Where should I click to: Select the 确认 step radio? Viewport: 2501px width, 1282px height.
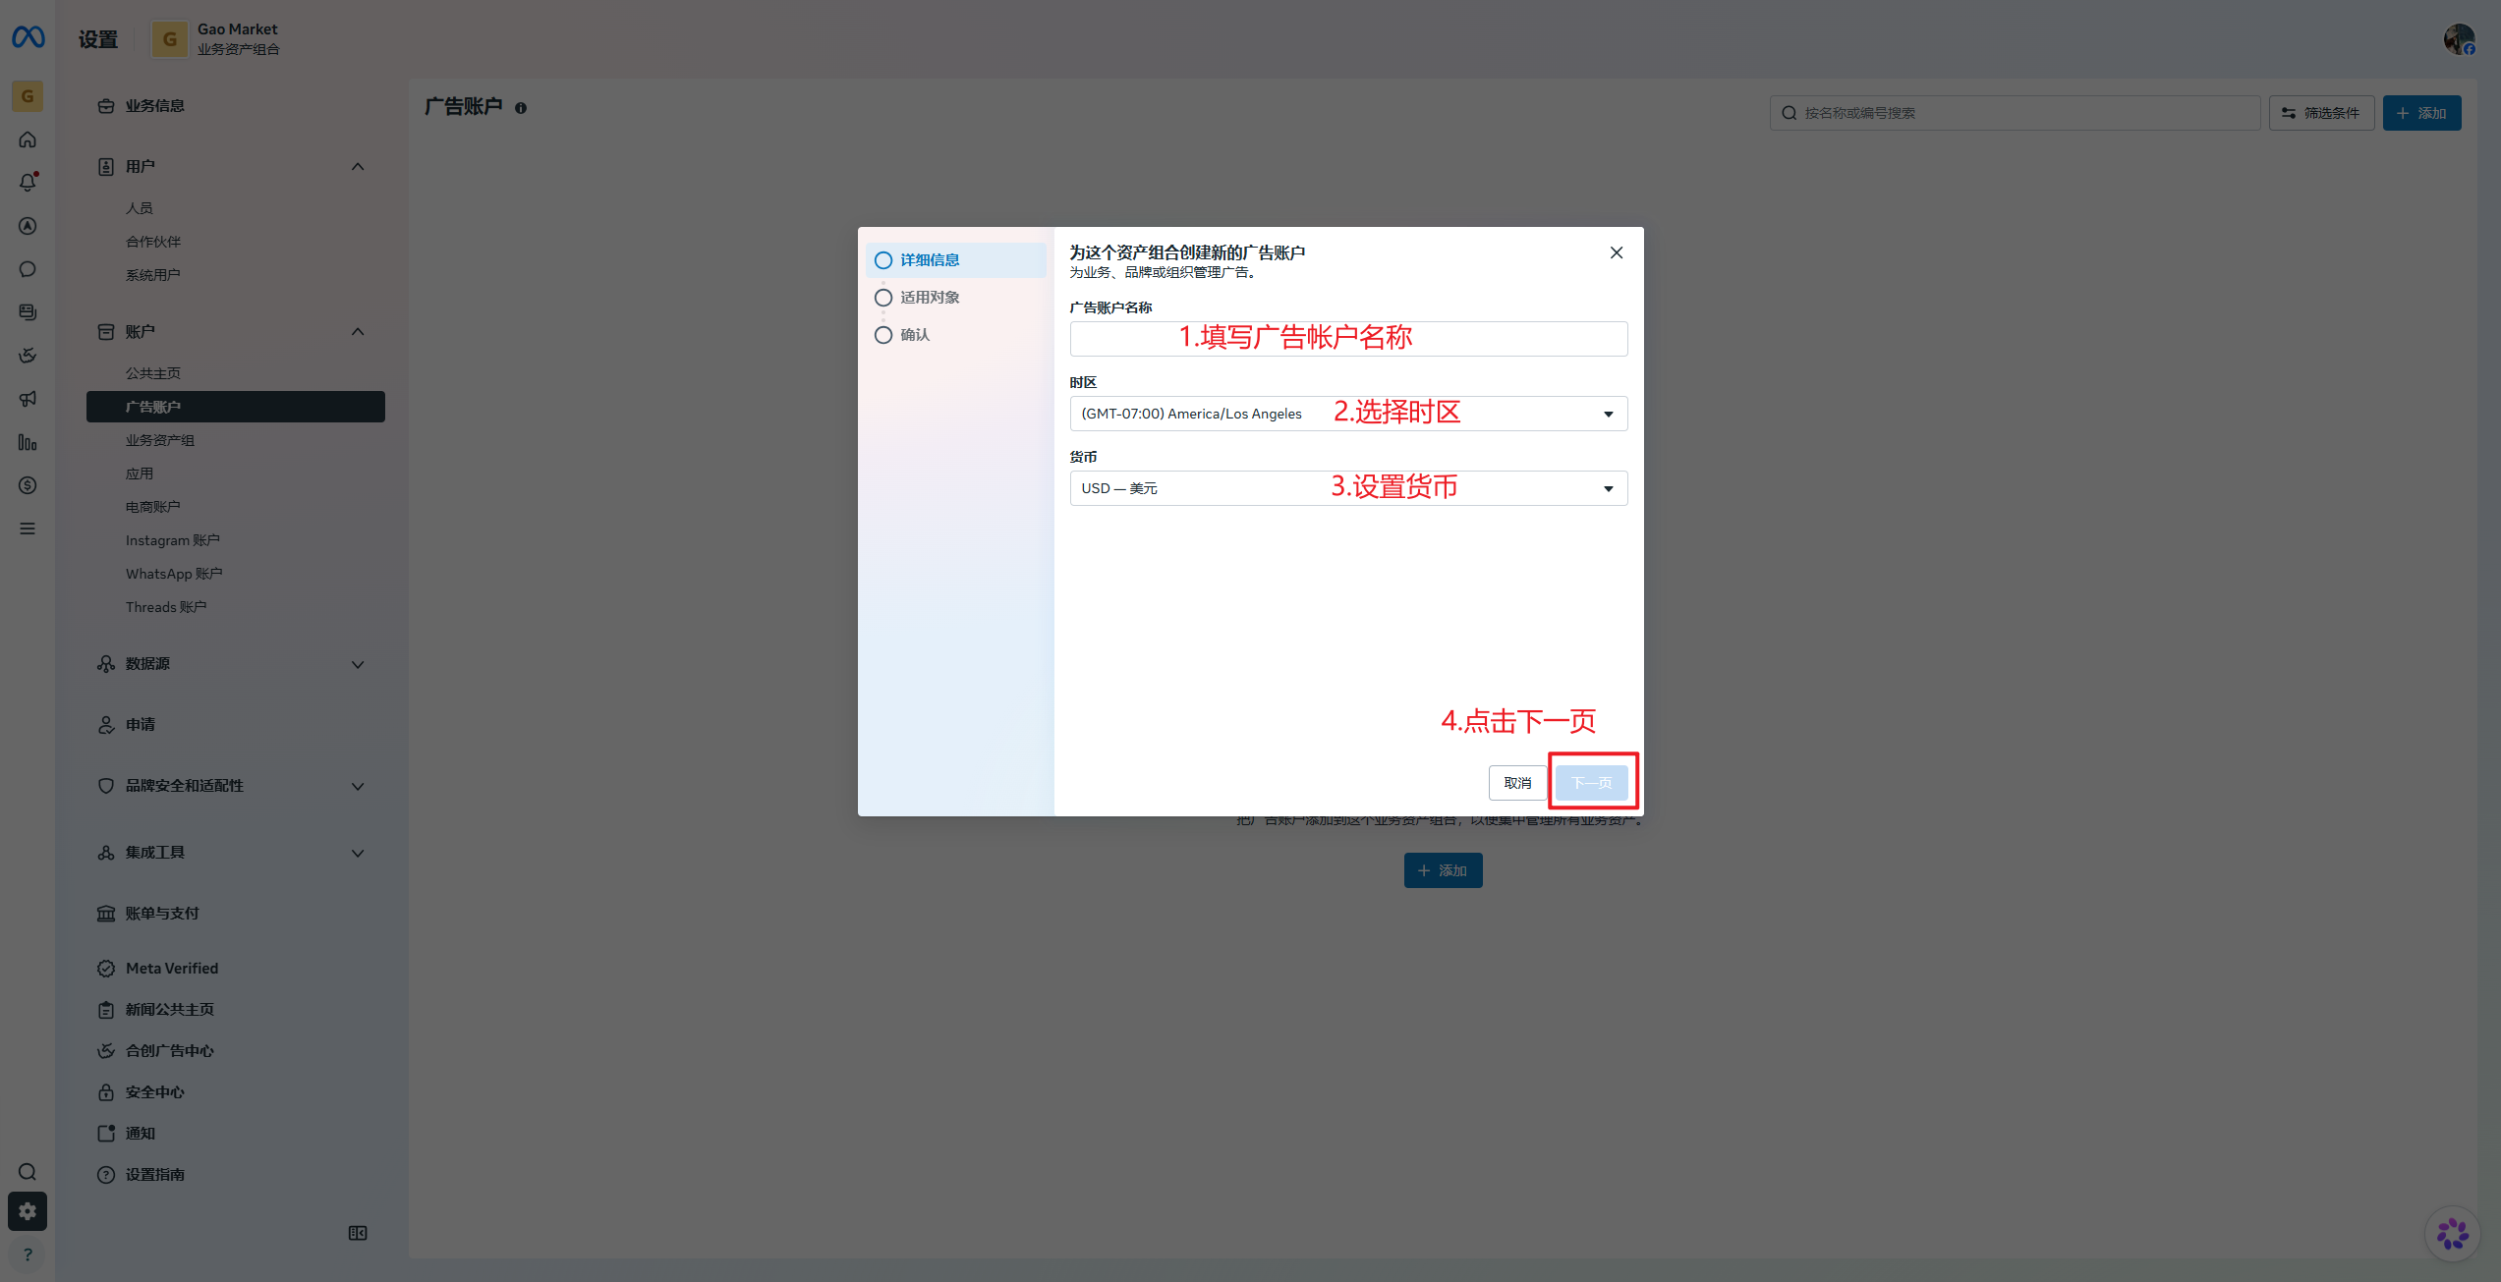click(x=883, y=335)
